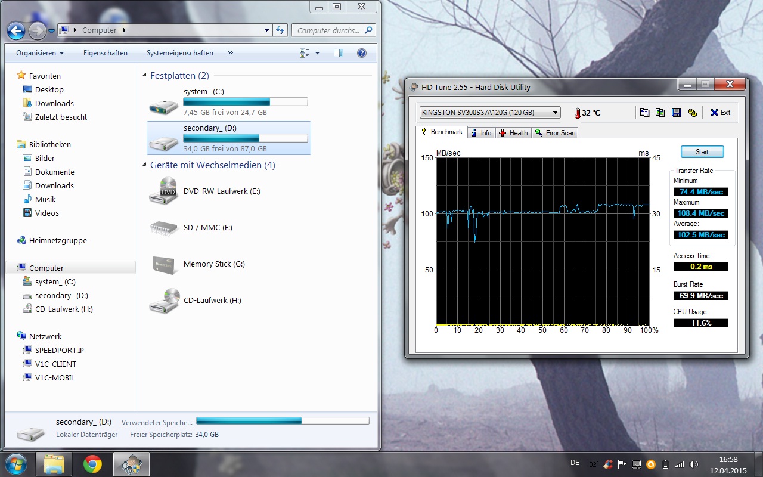The image size is (763, 477).
Task: Open the volume speaker tray icon
Action: [694, 464]
